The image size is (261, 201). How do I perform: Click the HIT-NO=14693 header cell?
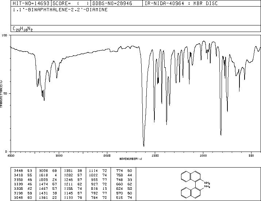tap(31, 3)
